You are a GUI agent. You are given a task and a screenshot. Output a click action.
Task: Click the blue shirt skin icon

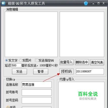tap(86, 3)
